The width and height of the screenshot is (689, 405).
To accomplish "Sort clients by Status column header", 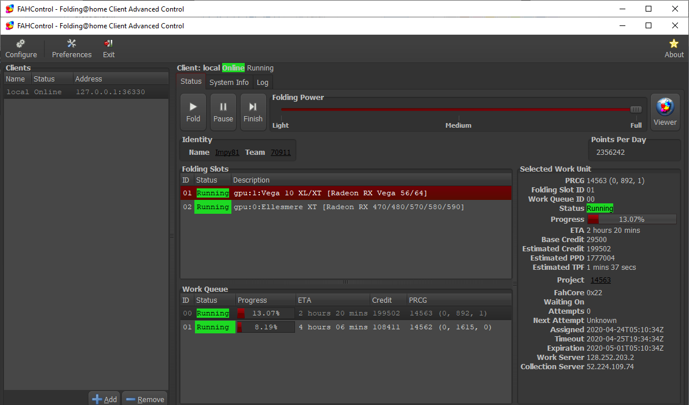I will (x=52, y=79).
